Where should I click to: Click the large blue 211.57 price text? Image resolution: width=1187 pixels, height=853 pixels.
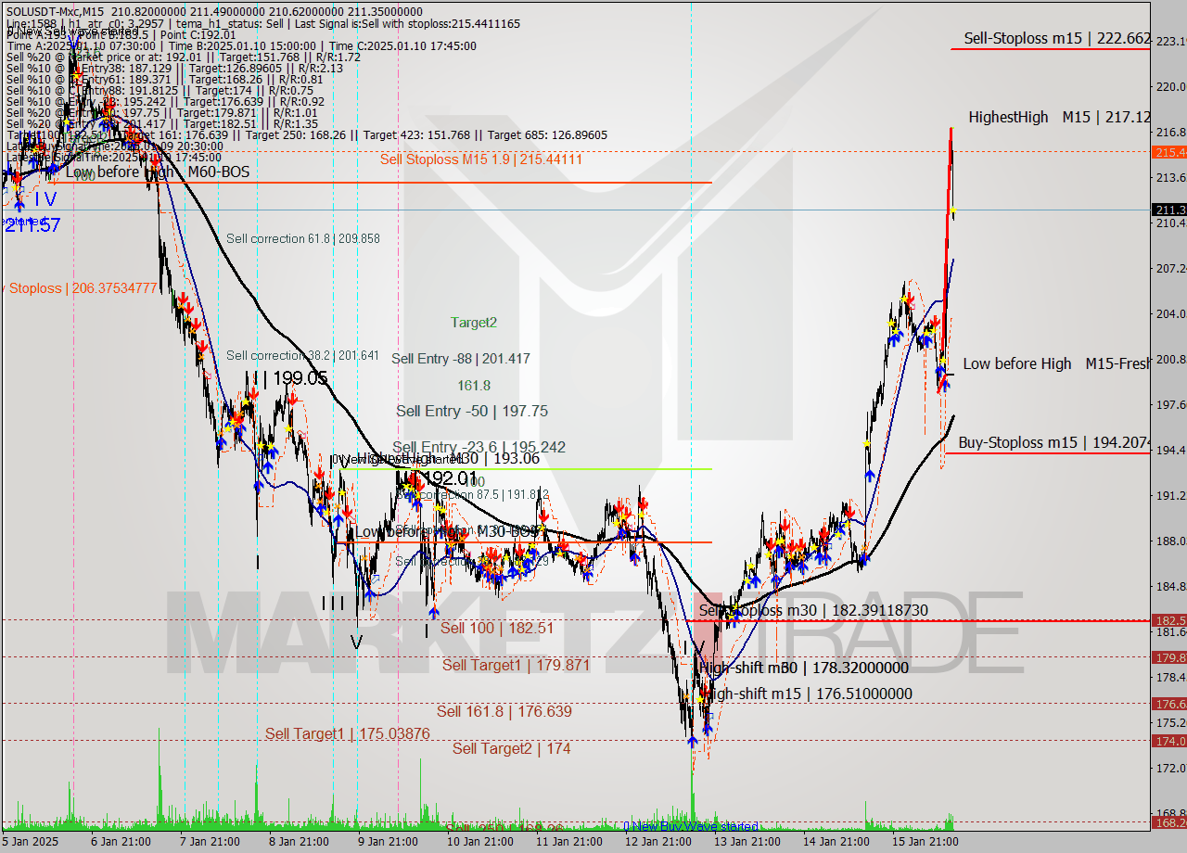click(32, 224)
